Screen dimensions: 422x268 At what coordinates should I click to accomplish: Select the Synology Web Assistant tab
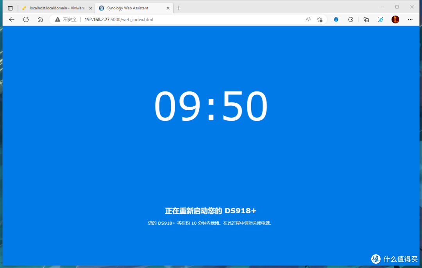click(129, 8)
